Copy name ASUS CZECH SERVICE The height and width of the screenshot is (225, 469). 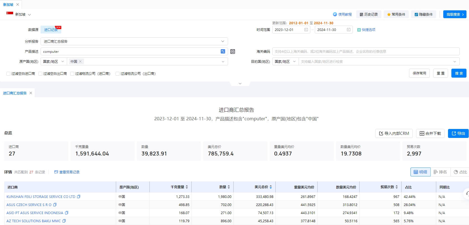(55, 205)
